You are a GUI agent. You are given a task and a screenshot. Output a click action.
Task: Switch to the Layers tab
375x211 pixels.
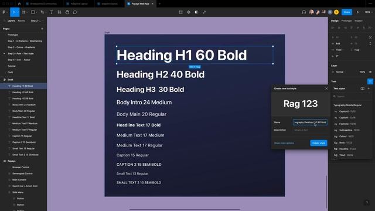(x=11, y=21)
